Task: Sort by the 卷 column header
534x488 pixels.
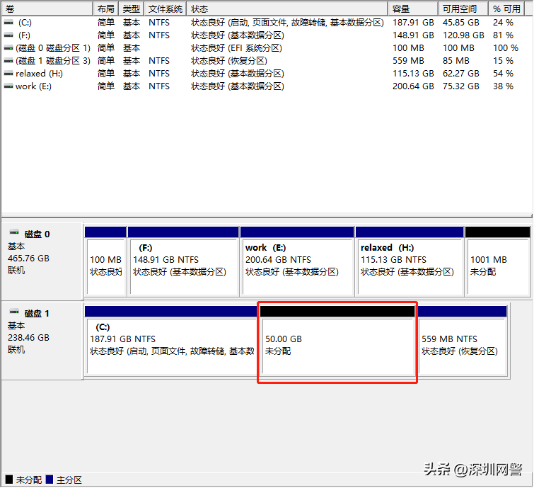Action: 47,8
